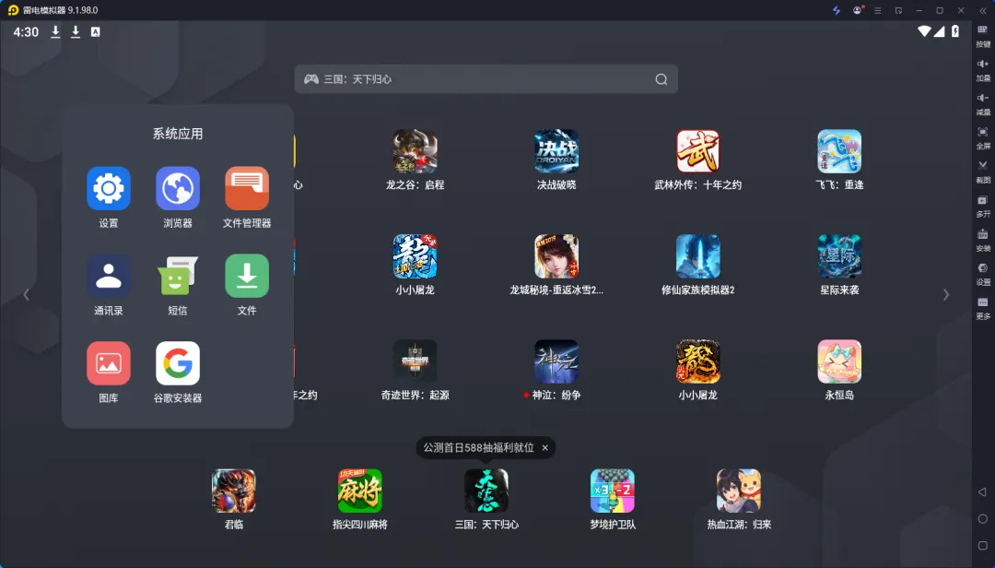Open the 飞飞：重逢 game
Viewport: 995px width, 568px height.
coord(839,151)
